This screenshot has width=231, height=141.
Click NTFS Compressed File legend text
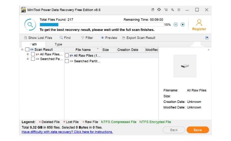119,122
